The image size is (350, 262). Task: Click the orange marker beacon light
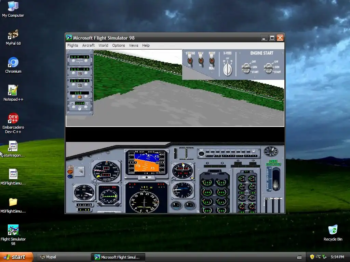pyautogui.click(x=70, y=172)
